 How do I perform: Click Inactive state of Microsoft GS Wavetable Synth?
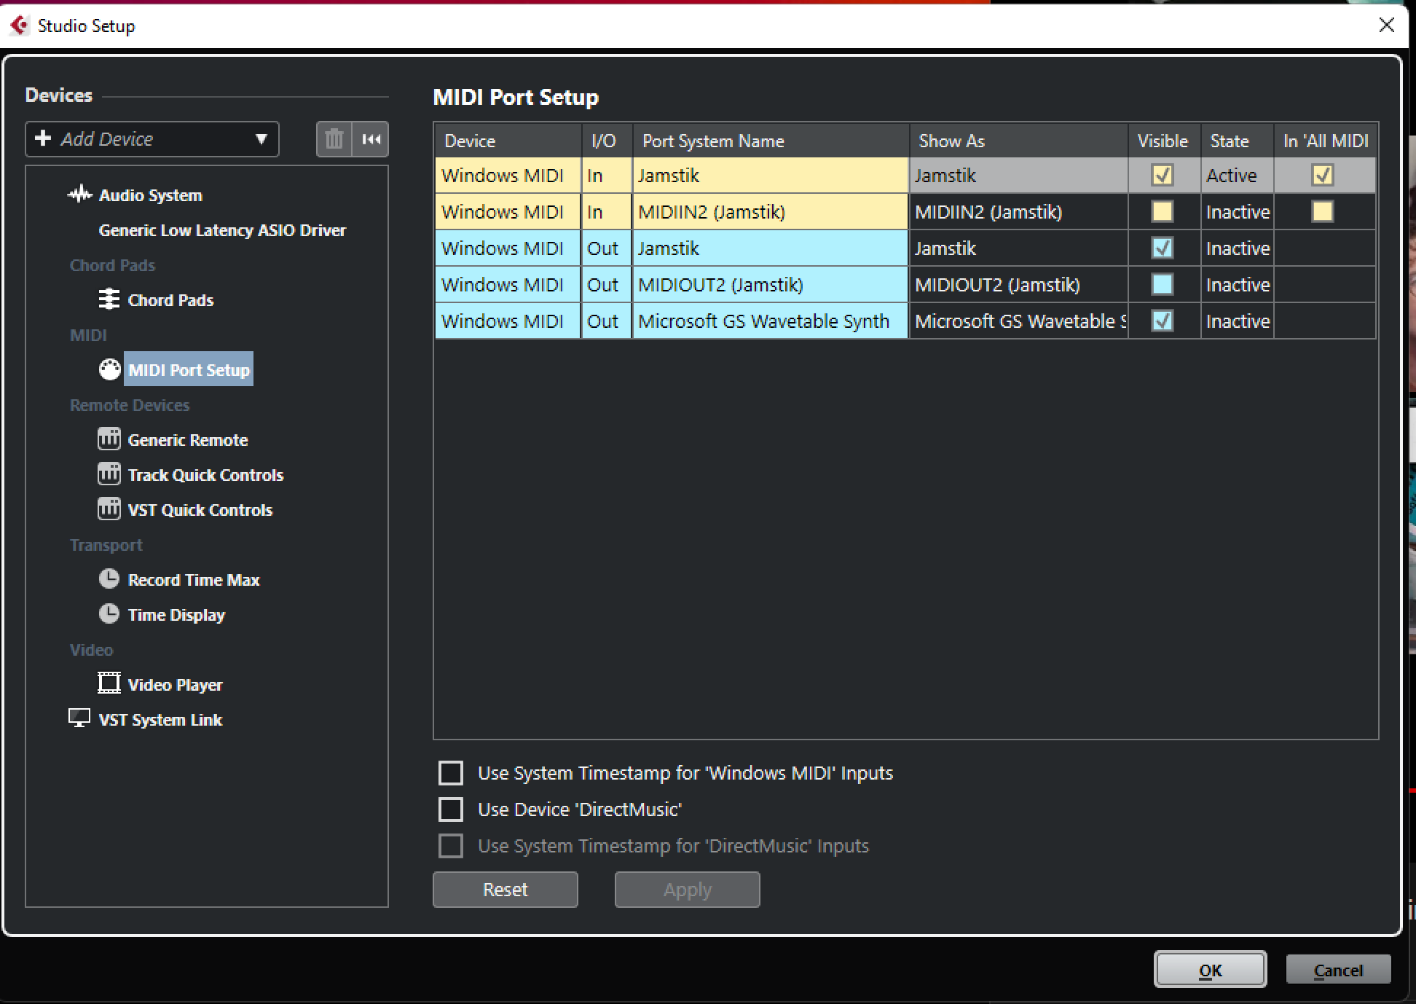point(1237,321)
